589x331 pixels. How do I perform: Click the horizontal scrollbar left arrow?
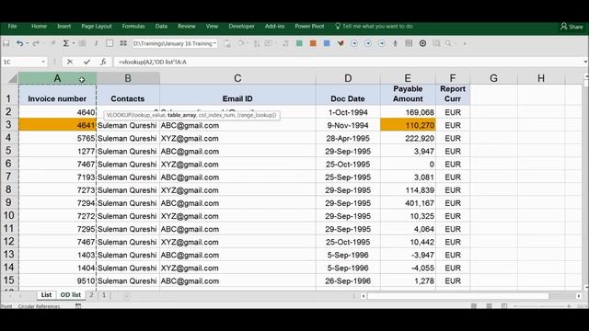pos(364,296)
